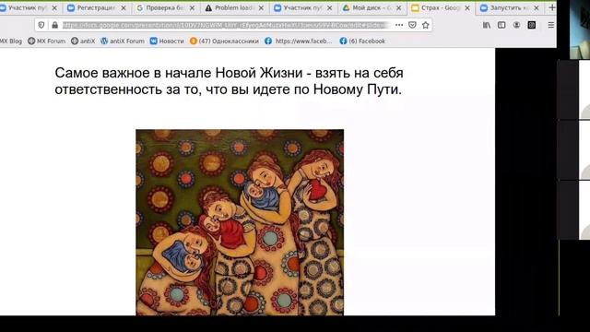This screenshot has width=590, height=332.
Task: Open the Firefox account icon
Action: coord(516,25)
